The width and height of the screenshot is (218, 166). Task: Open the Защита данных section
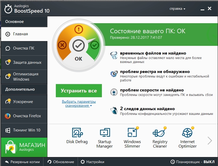pos(24,62)
